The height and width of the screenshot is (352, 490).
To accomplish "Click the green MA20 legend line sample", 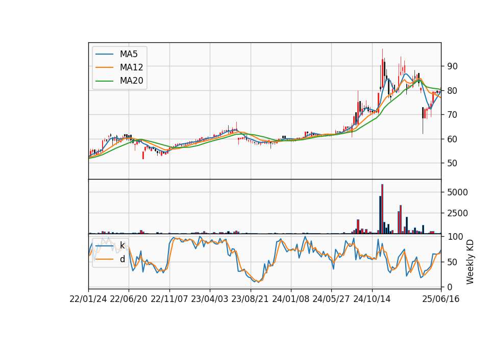I will tap(104, 81).
